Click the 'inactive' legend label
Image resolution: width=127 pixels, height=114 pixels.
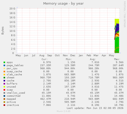point(13,105)
